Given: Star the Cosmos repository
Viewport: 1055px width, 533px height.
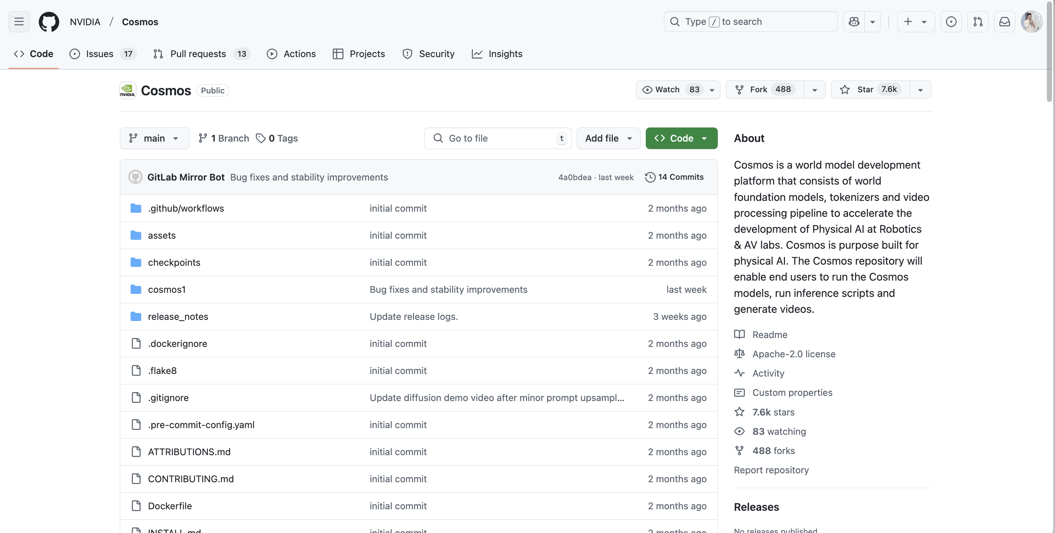Looking at the screenshot, I should point(870,90).
